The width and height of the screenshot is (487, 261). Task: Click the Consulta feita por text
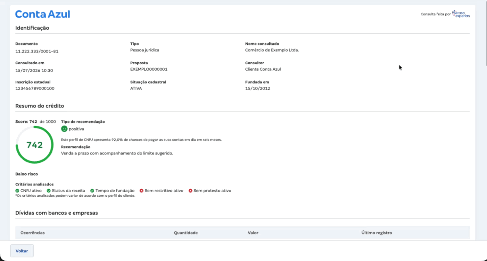point(435,14)
